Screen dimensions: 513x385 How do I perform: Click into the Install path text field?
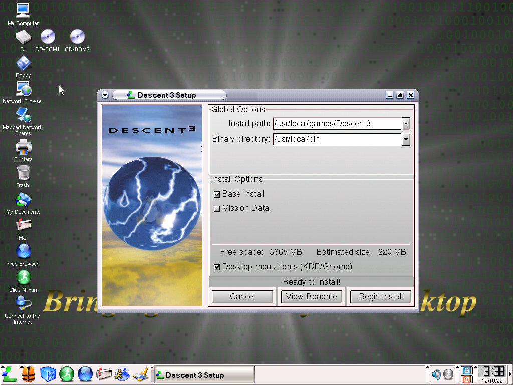[x=336, y=124]
